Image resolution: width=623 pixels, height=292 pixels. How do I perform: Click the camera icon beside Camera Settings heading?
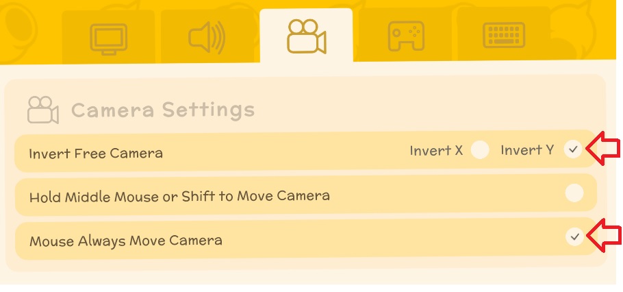[x=42, y=110]
